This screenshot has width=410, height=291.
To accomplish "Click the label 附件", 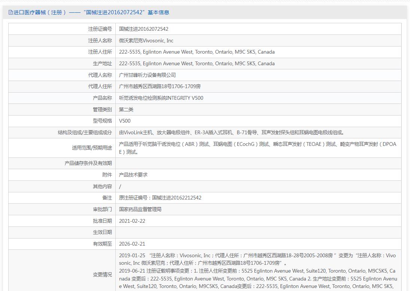I will tap(107, 175).
